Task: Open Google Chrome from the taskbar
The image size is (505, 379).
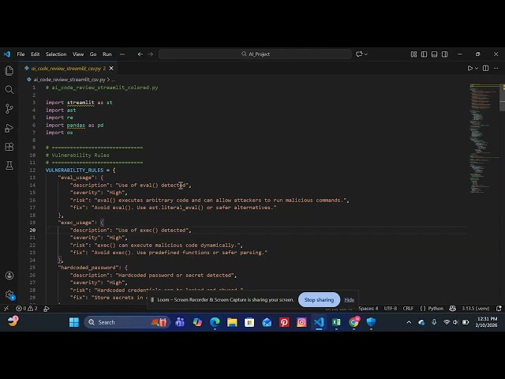Action: click(353, 322)
